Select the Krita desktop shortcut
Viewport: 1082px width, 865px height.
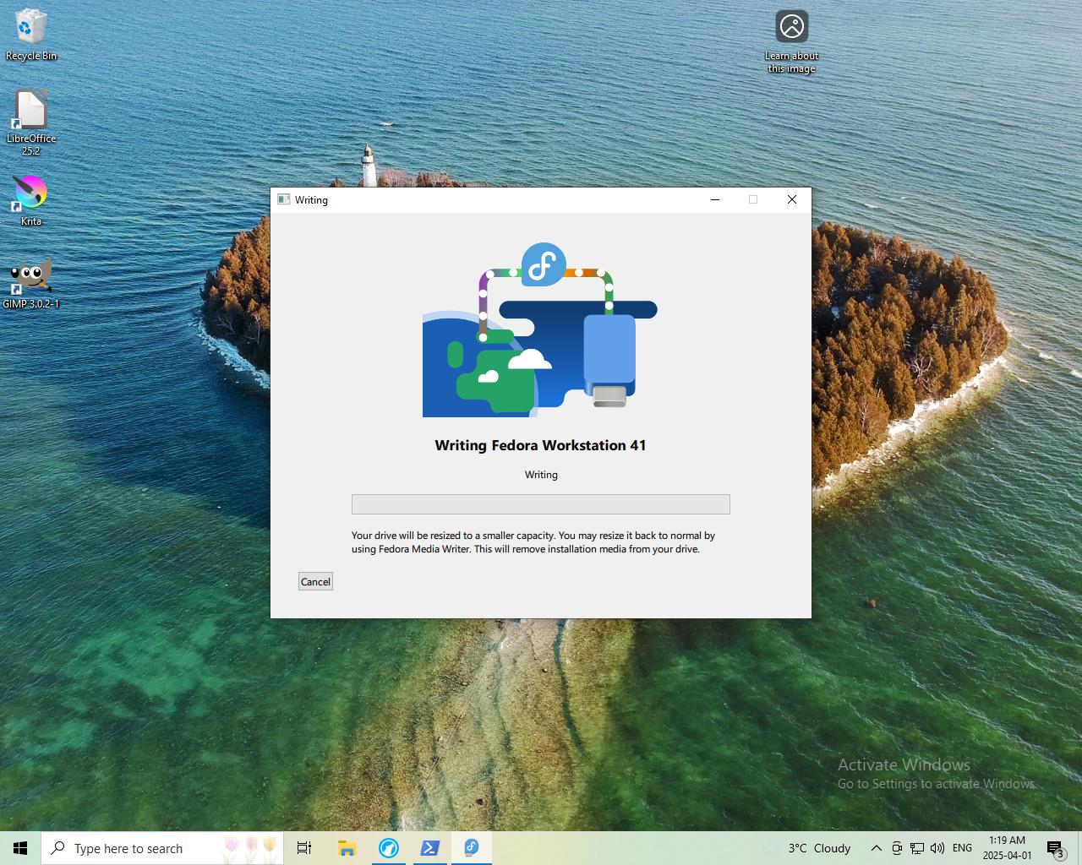pos(31,201)
